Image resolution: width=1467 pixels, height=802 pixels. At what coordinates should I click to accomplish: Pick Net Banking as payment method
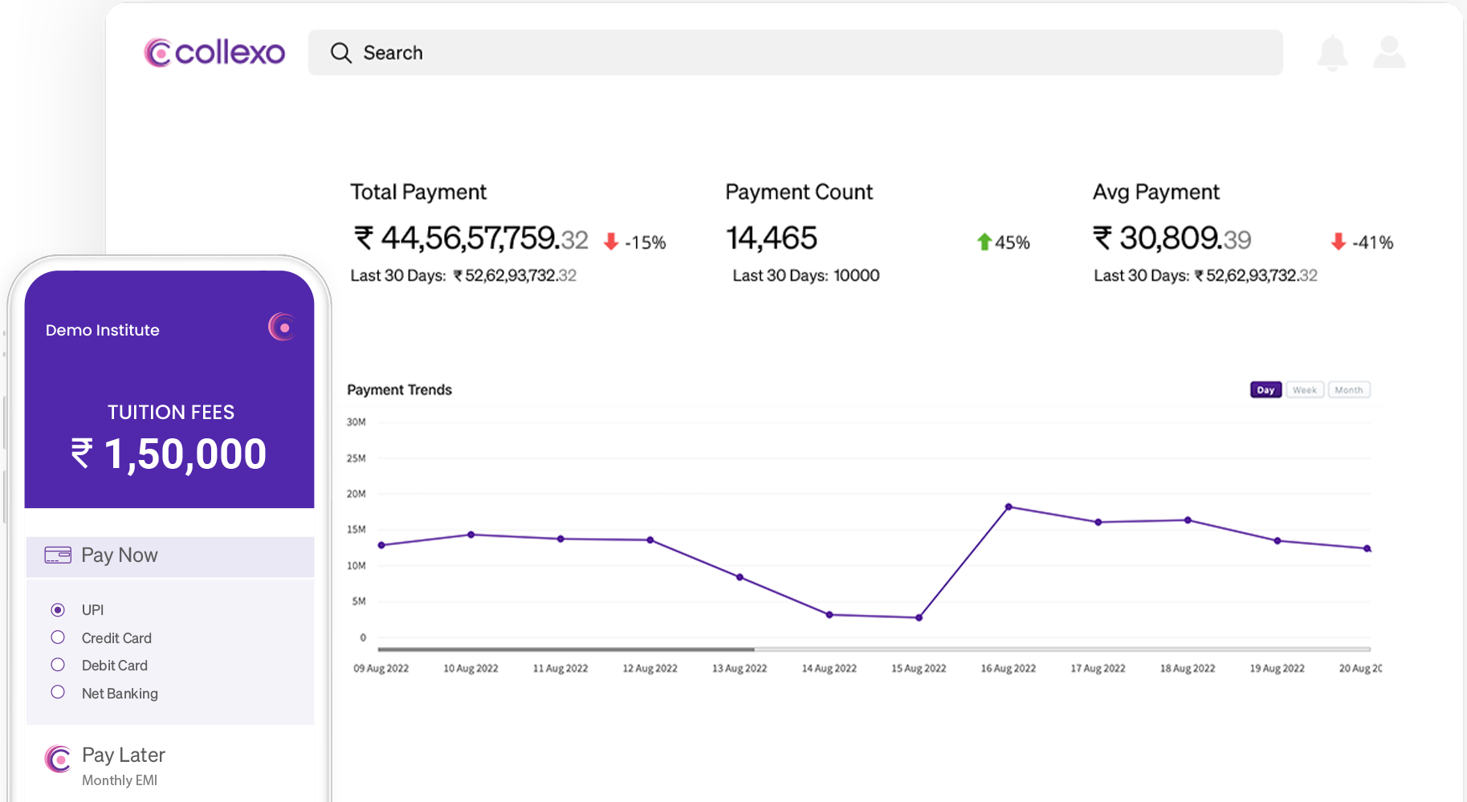[x=58, y=692]
